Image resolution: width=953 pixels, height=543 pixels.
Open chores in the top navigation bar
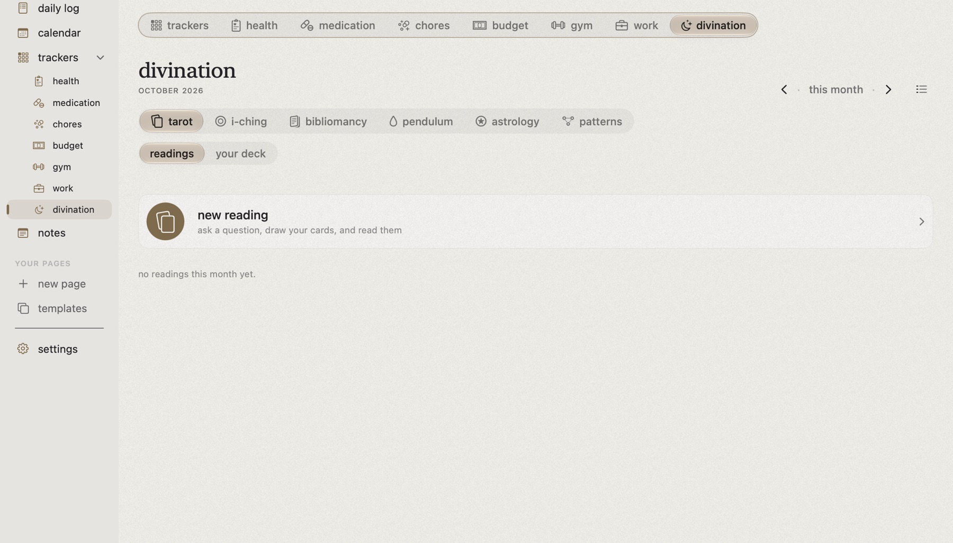click(424, 25)
